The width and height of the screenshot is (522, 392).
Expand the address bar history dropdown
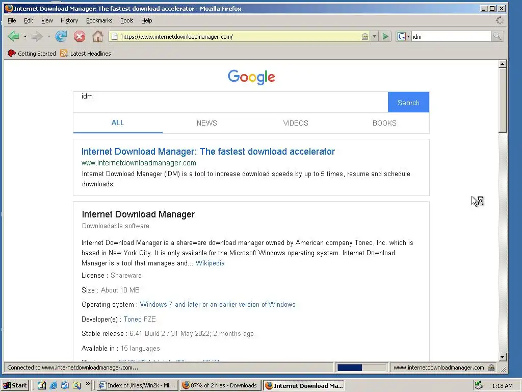point(374,36)
